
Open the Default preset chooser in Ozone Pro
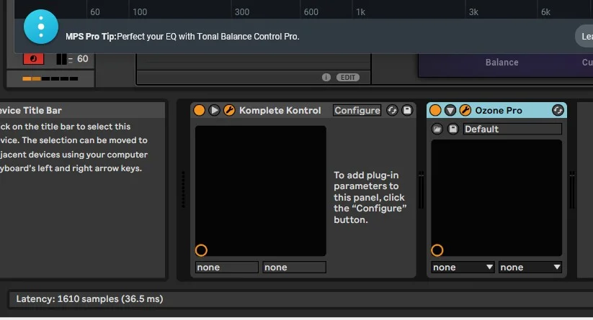point(512,129)
